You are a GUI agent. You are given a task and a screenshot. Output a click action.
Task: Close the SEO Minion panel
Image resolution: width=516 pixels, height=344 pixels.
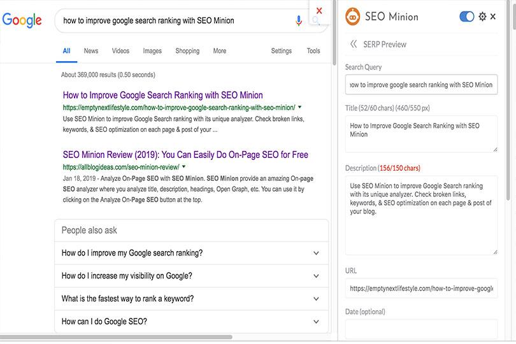[x=493, y=17]
